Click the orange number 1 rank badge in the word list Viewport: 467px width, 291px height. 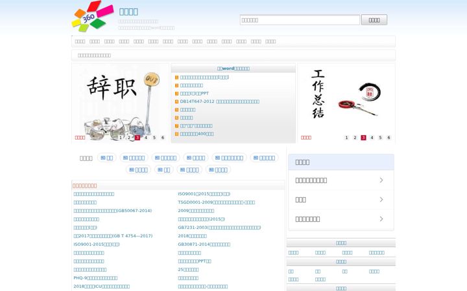tap(176, 78)
